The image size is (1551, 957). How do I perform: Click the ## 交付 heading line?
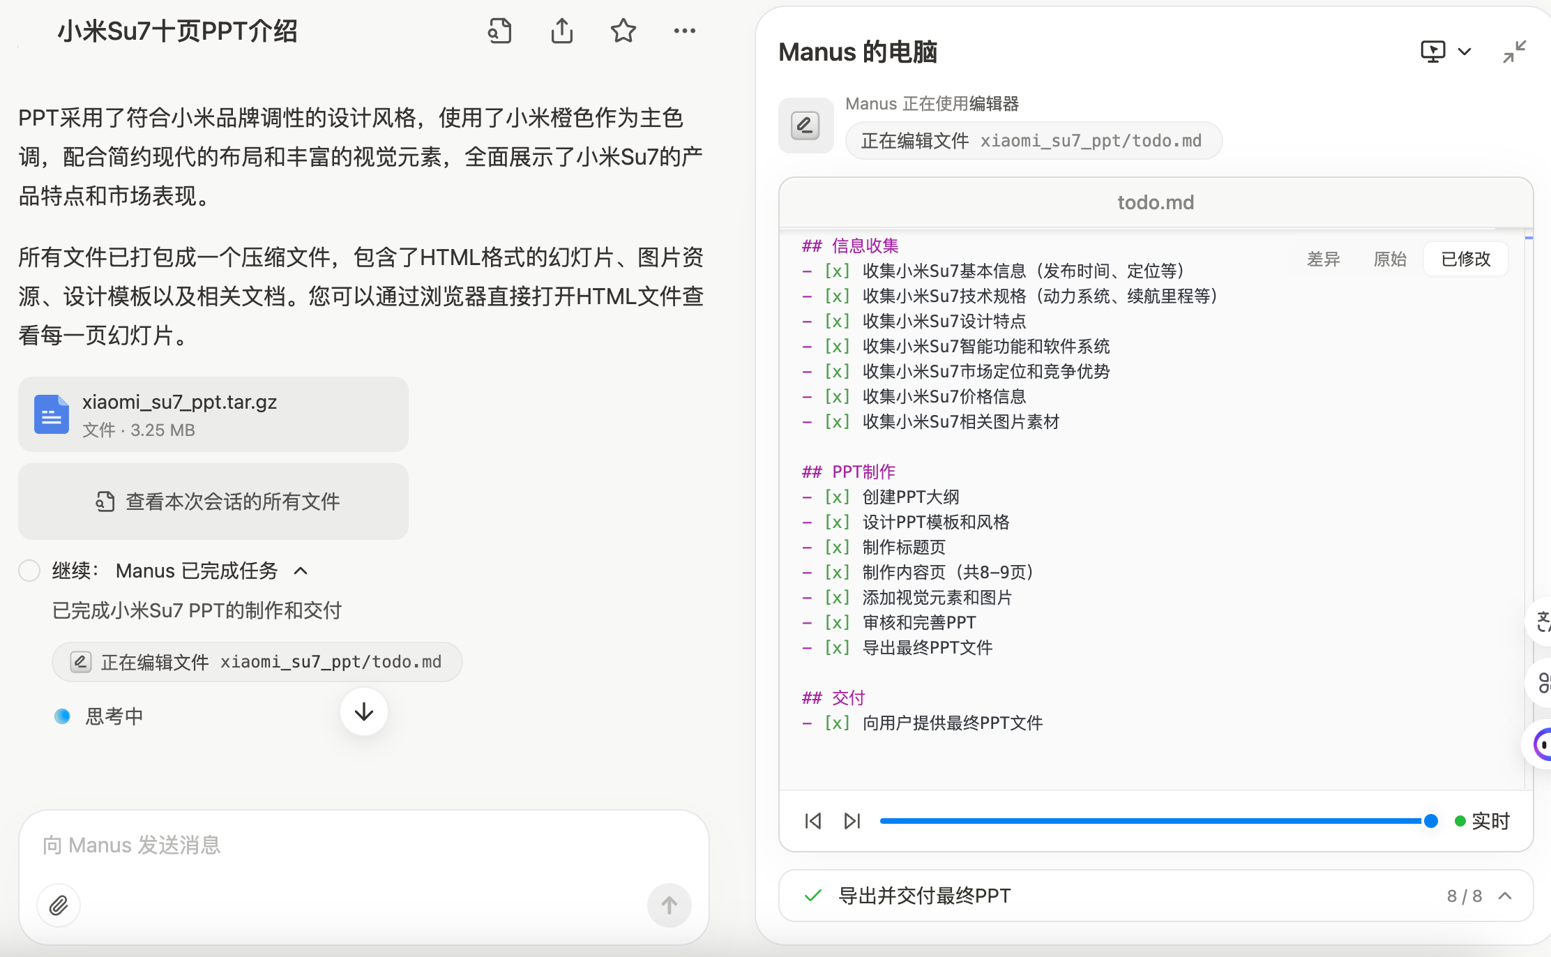click(833, 698)
